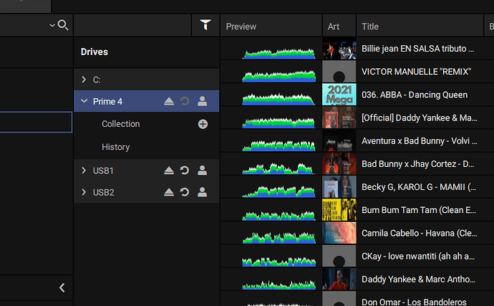Click Bum Bum Tam Tam album art
Screen dimensions: 494x306
point(339,210)
